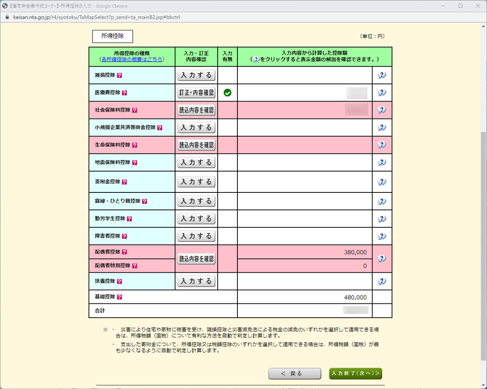This screenshot has height=389, width=487.
Task: Show amount explanation balloon for 障害者控除 row
Action: (x=382, y=237)
